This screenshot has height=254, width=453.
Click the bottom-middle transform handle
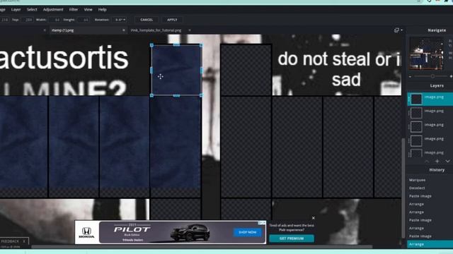pyautogui.click(x=176, y=96)
